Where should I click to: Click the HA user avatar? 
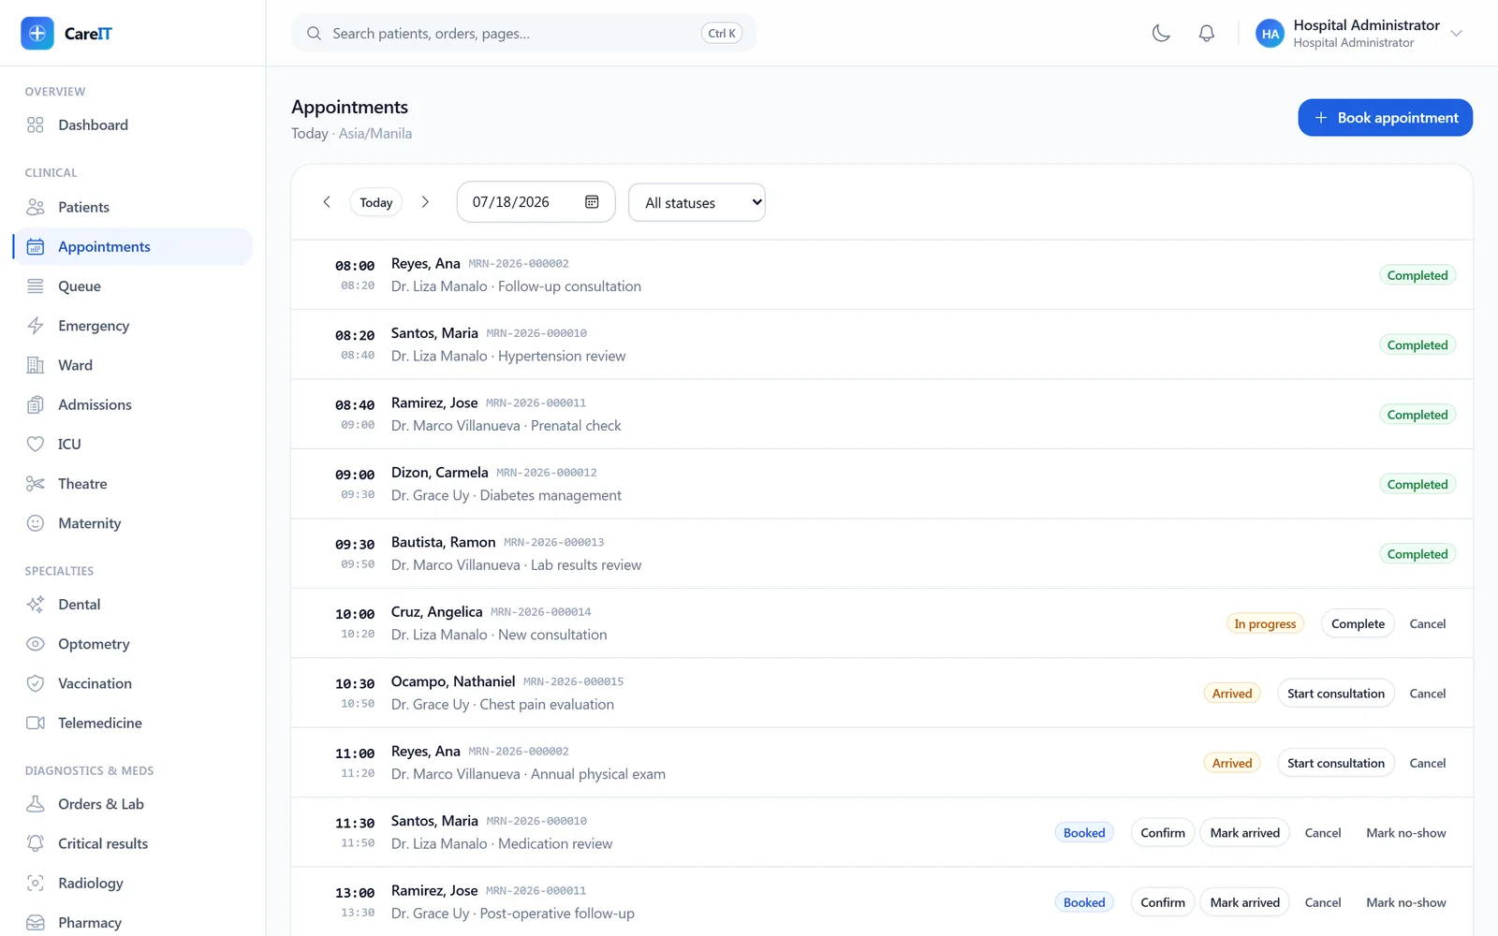click(x=1270, y=34)
